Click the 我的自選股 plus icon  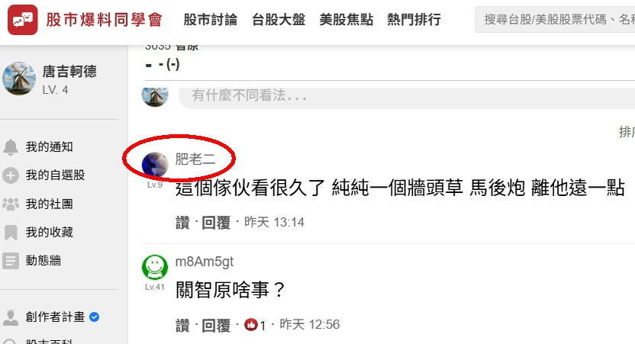click(11, 175)
